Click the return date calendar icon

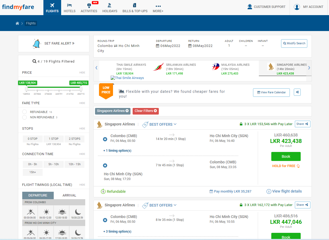190,46
